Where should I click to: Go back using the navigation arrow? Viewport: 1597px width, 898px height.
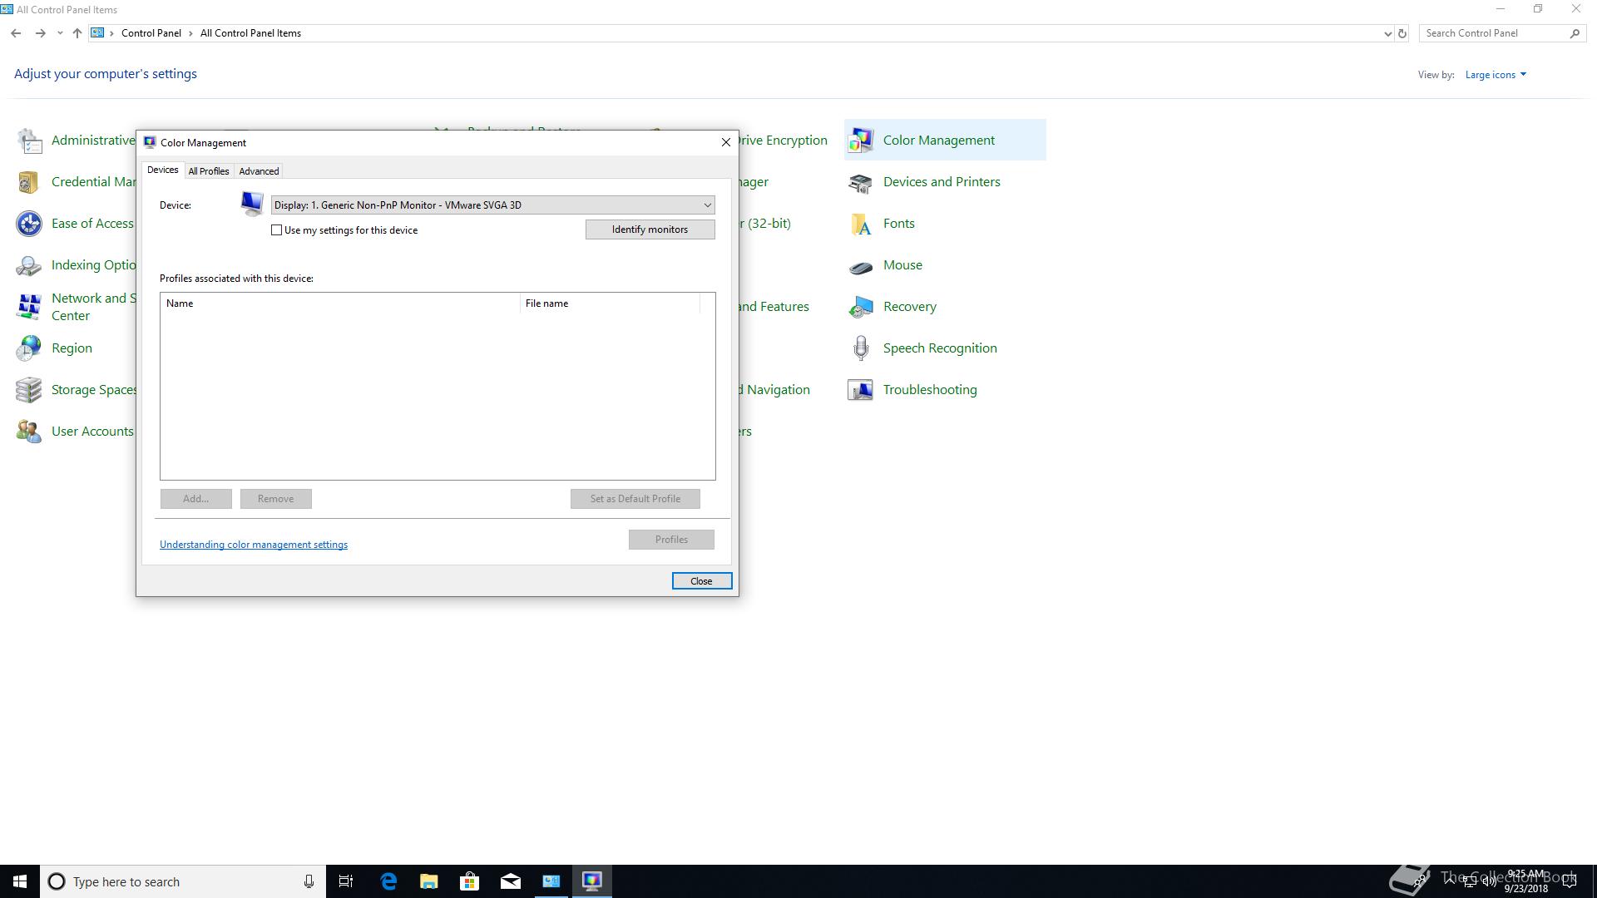[16, 33]
